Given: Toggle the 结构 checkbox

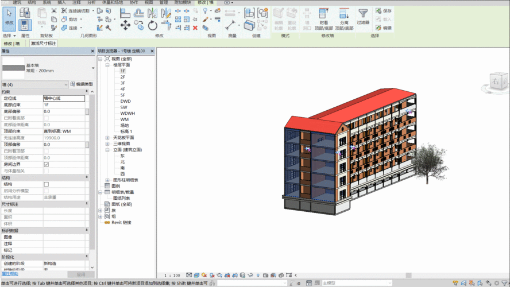Looking at the screenshot, I should pos(46,184).
